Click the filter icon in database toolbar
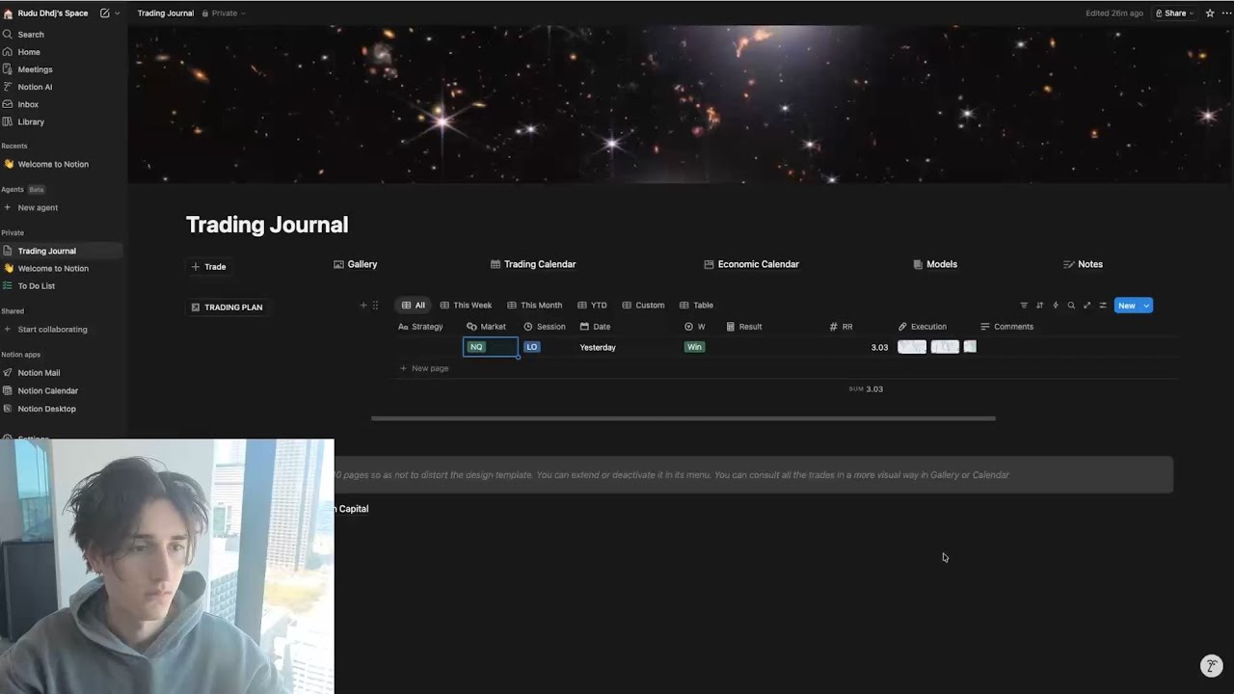The width and height of the screenshot is (1234, 694). click(1024, 306)
